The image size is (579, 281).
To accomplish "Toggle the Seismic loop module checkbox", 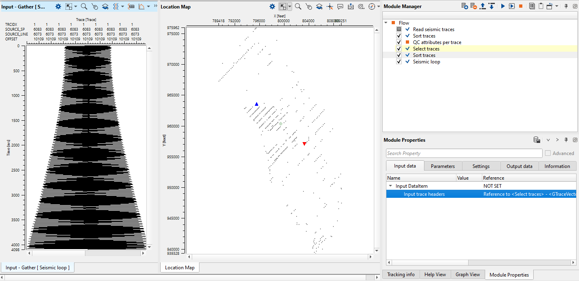I will (x=399, y=62).
